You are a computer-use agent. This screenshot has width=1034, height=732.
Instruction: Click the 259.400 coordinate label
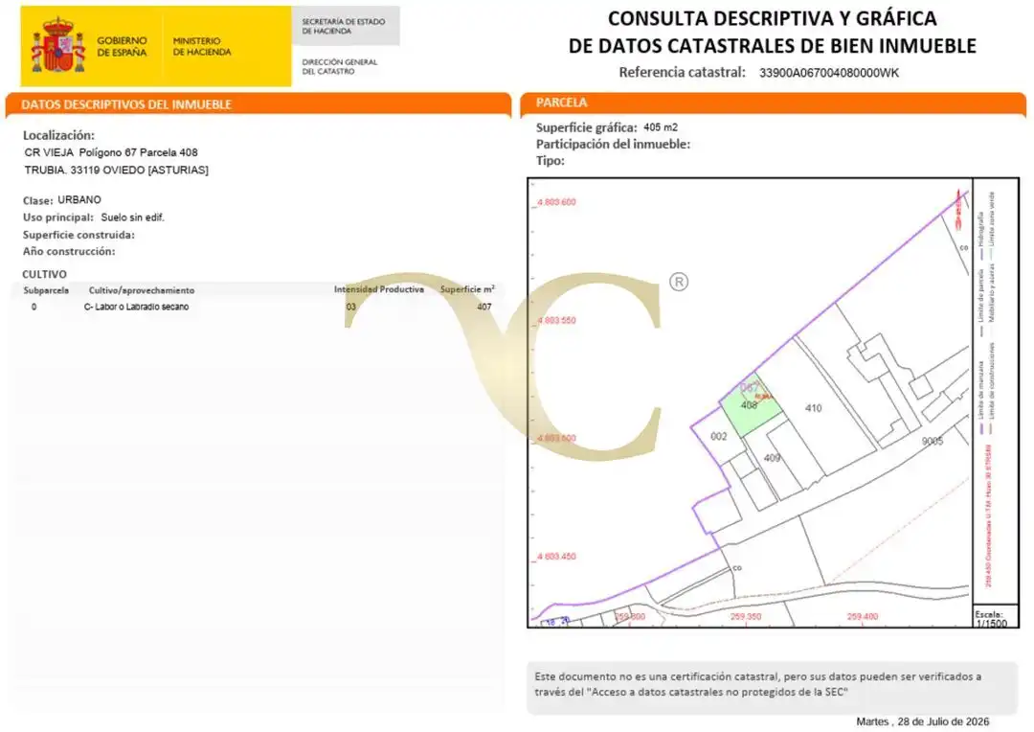click(863, 616)
